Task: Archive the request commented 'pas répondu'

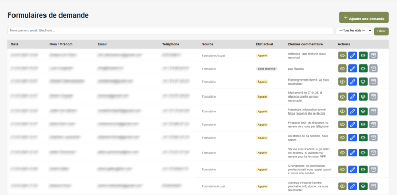Action: (x=373, y=69)
